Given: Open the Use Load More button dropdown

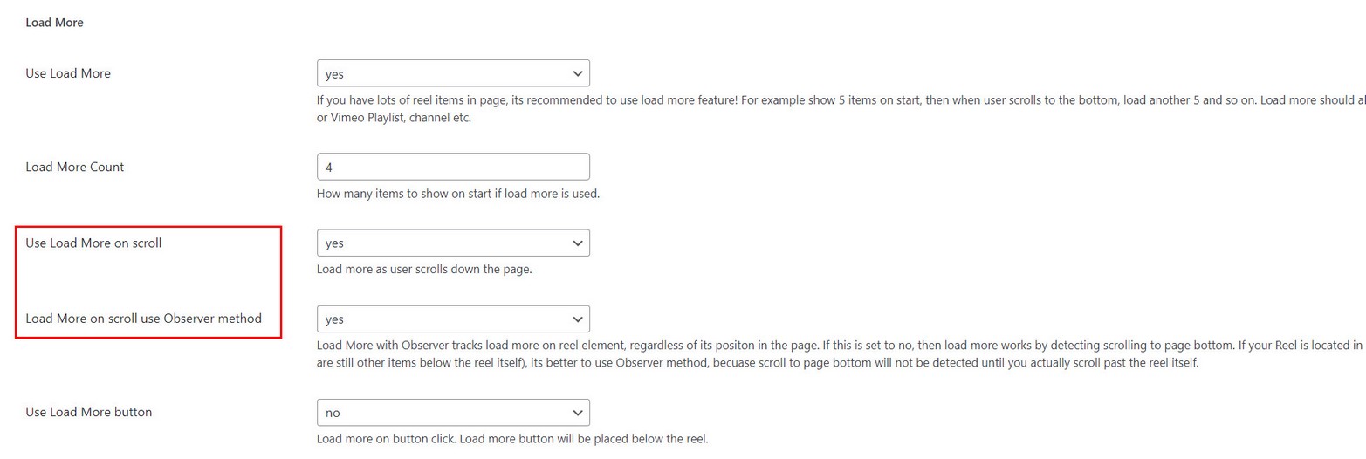Looking at the screenshot, I should click(x=452, y=412).
